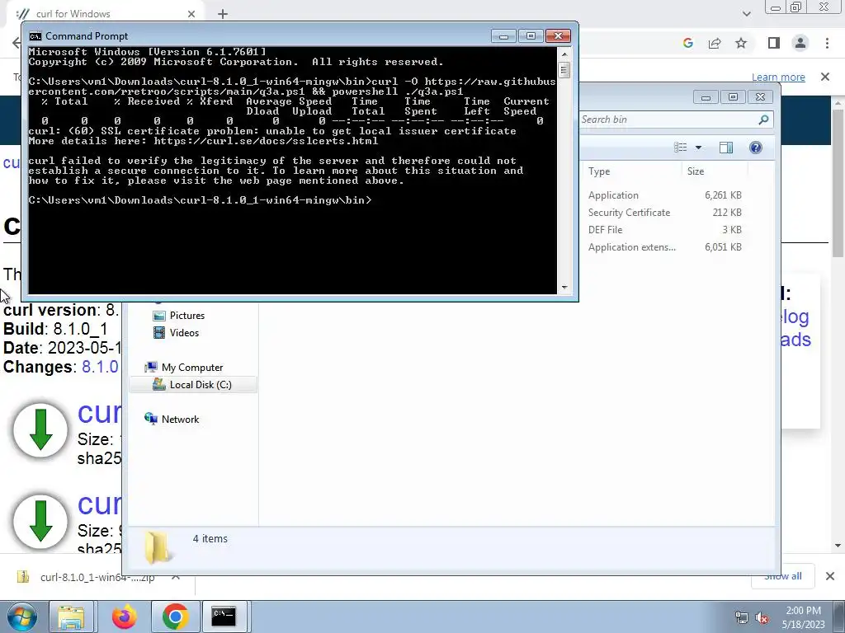Open a new Chrome tab
The image size is (845, 633).
(223, 14)
